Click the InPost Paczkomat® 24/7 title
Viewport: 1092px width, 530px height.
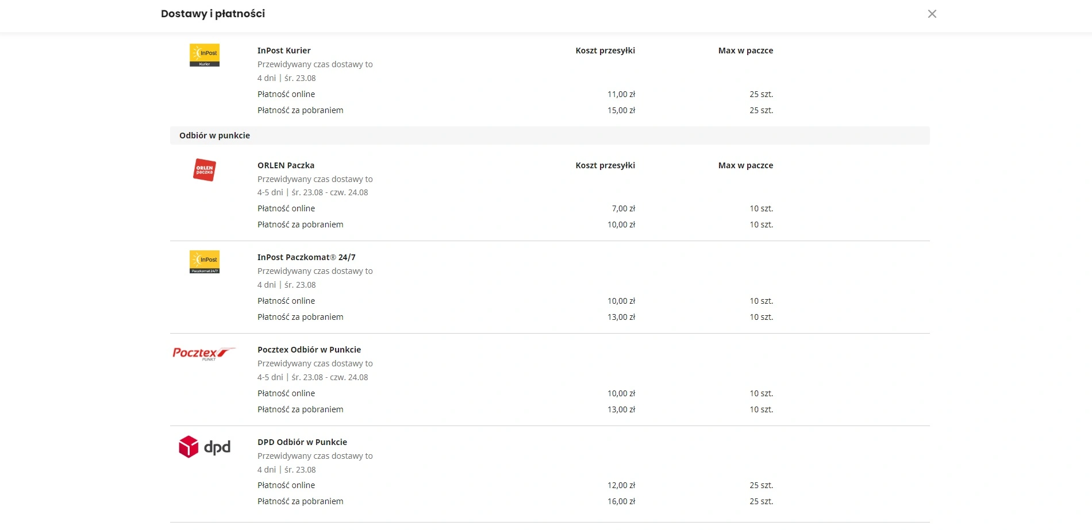point(306,257)
